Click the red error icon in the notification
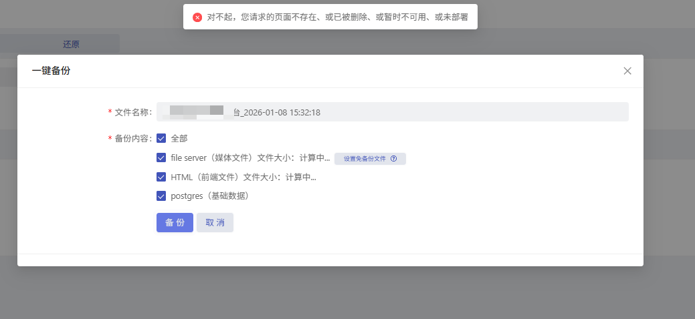695x319 pixels. 197,17
